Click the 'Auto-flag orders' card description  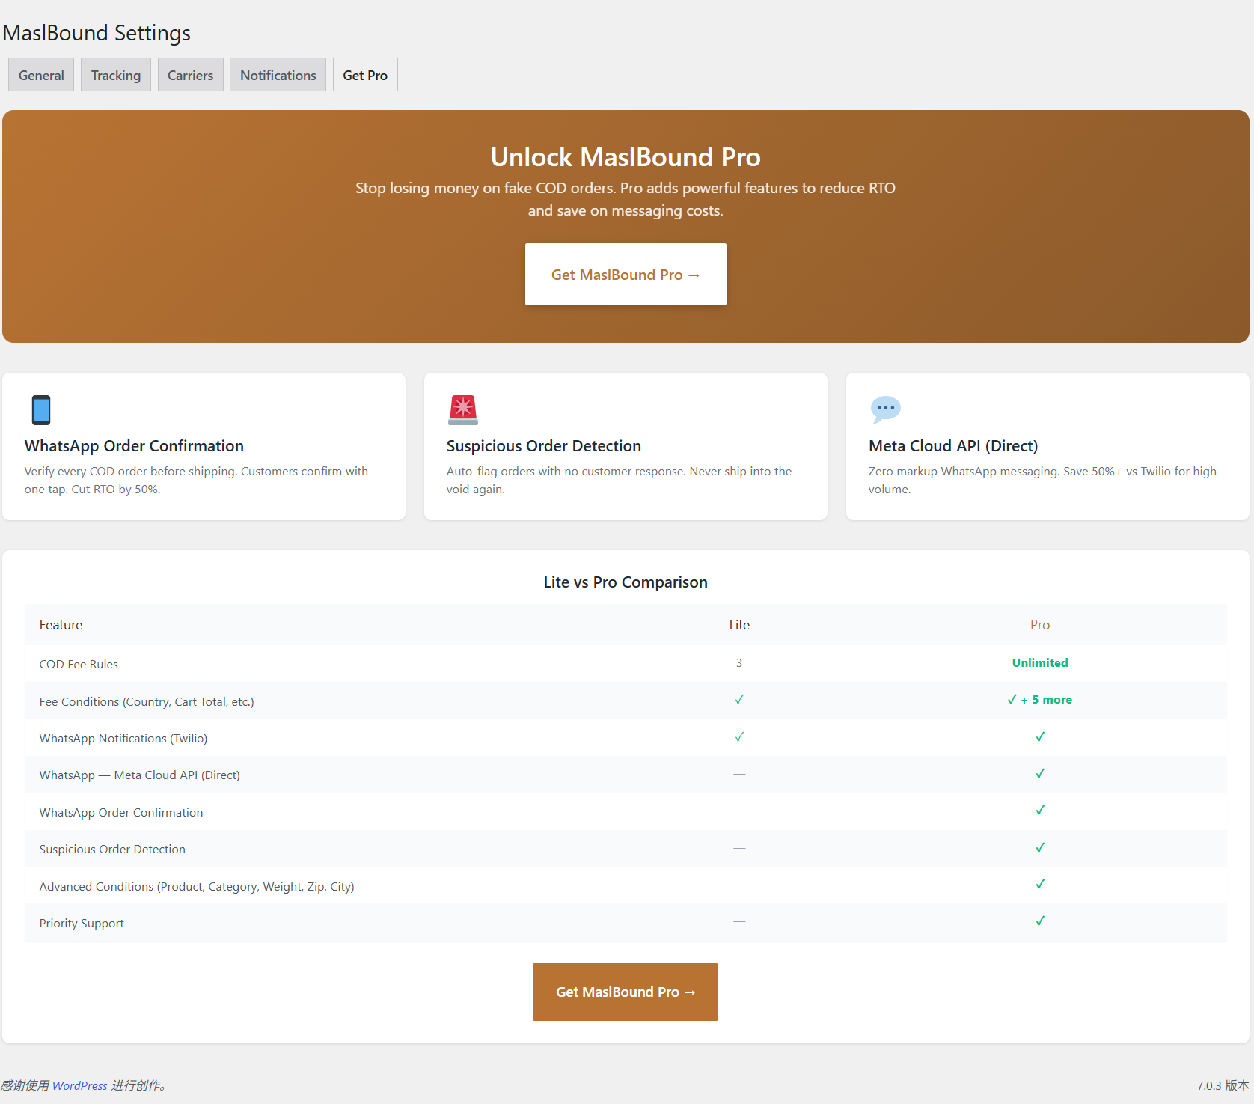click(x=619, y=480)
